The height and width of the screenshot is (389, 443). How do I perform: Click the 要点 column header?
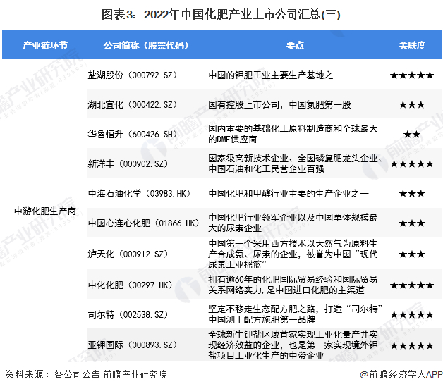click(x=295, y=45)
